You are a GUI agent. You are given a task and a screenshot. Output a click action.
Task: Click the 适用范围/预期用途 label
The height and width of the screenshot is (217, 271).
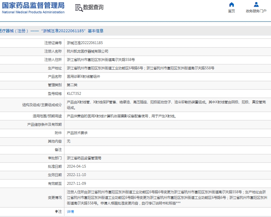point(47,116)
